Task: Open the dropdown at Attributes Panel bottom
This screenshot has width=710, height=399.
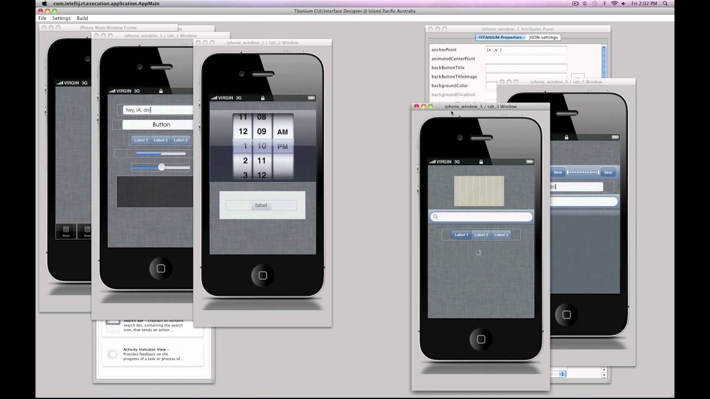Action: 557,374
